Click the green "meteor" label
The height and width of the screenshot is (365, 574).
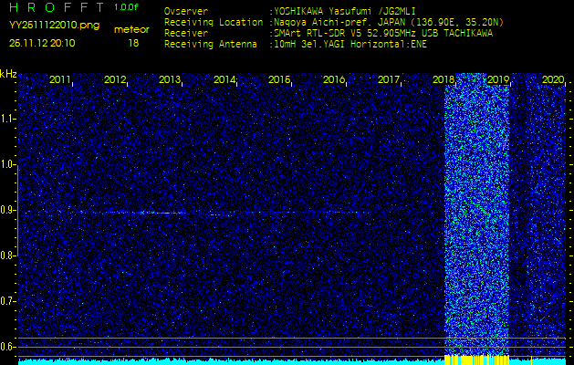[131, 30]
